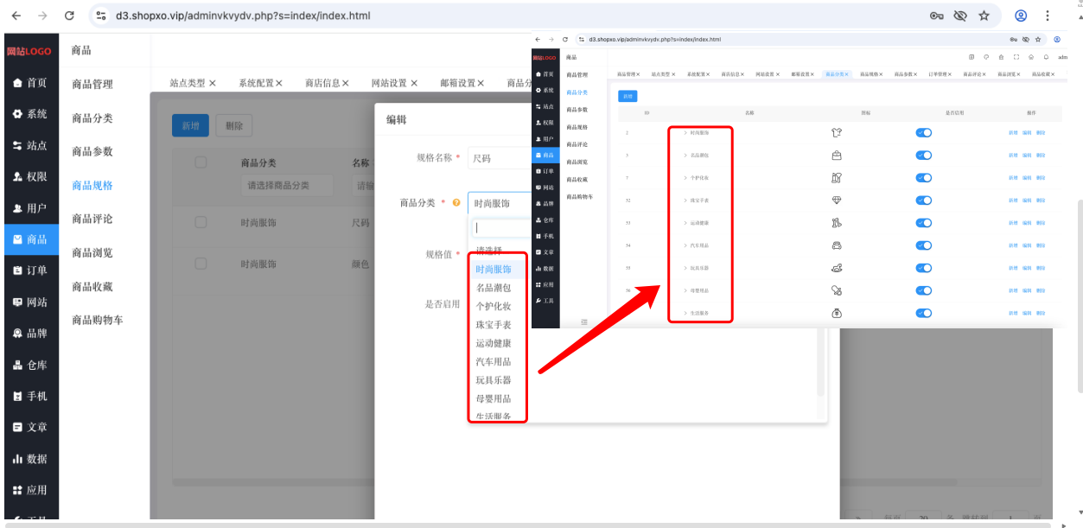Image resolution: width=1083 pixels, height=528 pixels.
Task: Toggle the enable switch in the inset 个护化妆 row
Action: pos(923,177)
